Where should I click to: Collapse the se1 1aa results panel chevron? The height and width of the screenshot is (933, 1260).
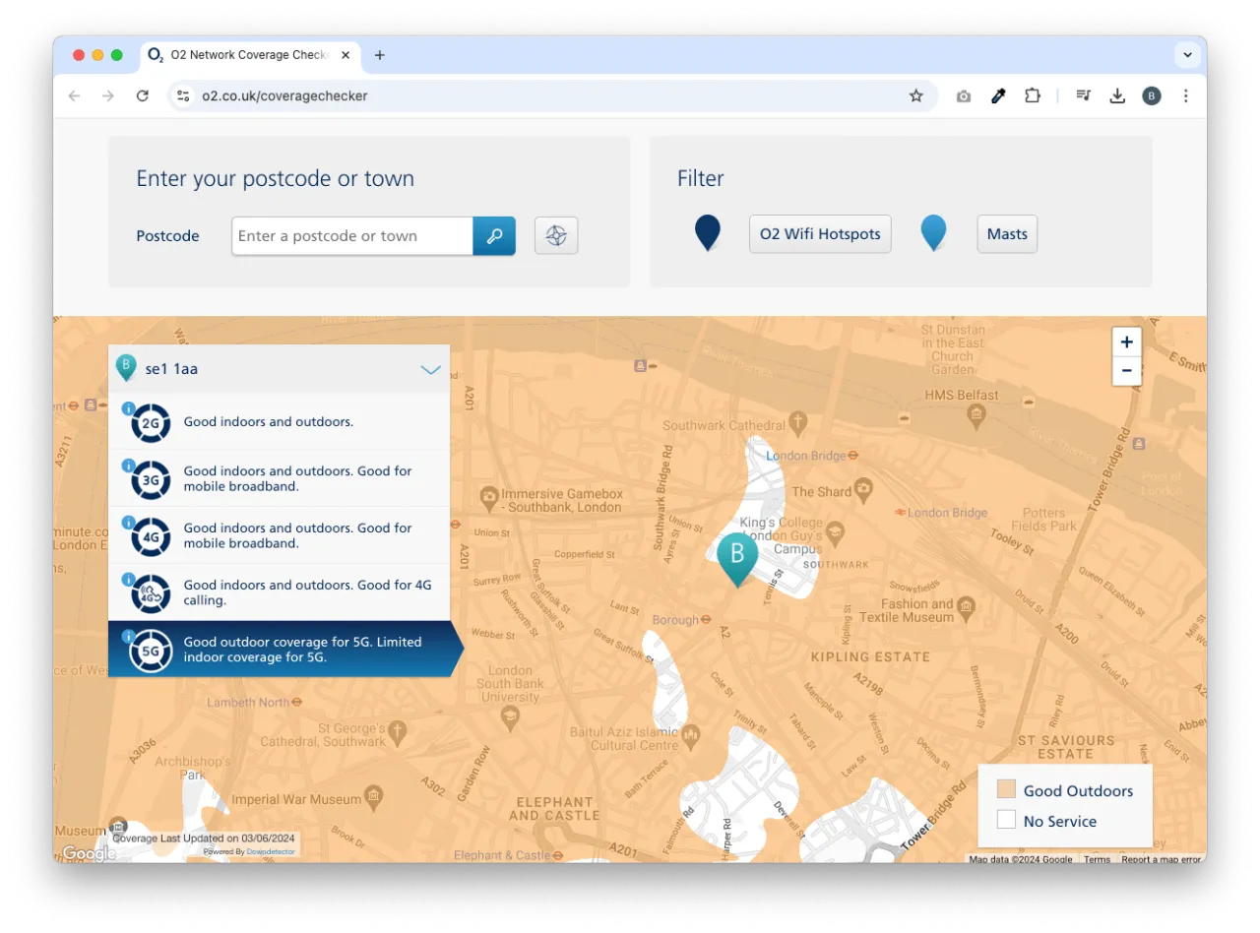430,370
